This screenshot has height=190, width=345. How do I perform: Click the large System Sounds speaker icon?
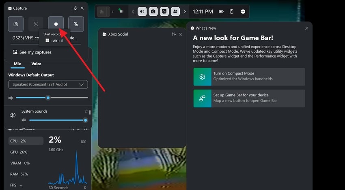[13, 115]
